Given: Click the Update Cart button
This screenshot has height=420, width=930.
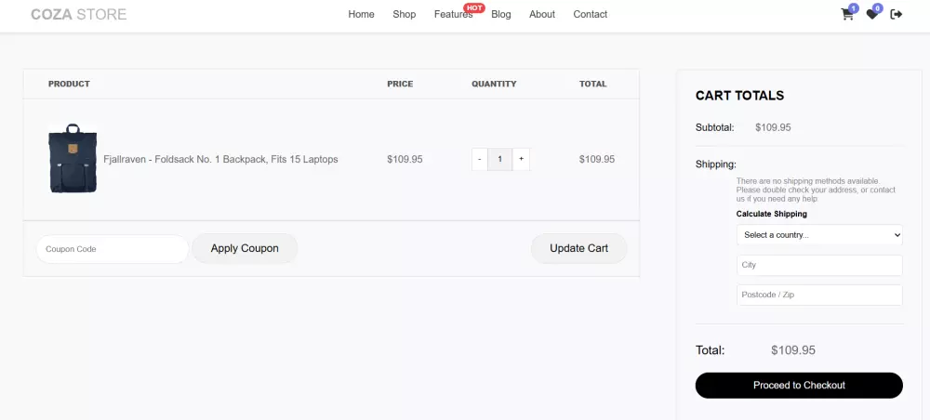Looking at the screenshot, I should pos(578,248).
